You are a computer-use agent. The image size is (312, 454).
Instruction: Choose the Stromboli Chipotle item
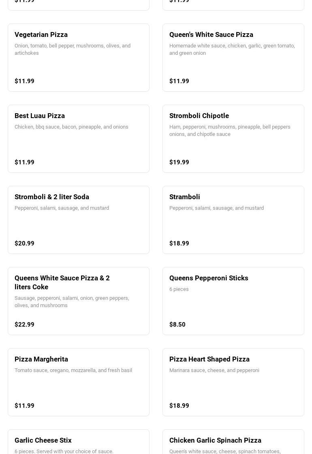pos(233,139)
